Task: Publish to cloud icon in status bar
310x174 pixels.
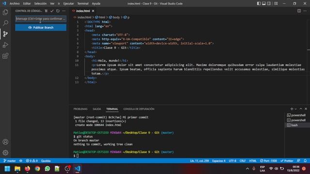Action: point(21,161)
